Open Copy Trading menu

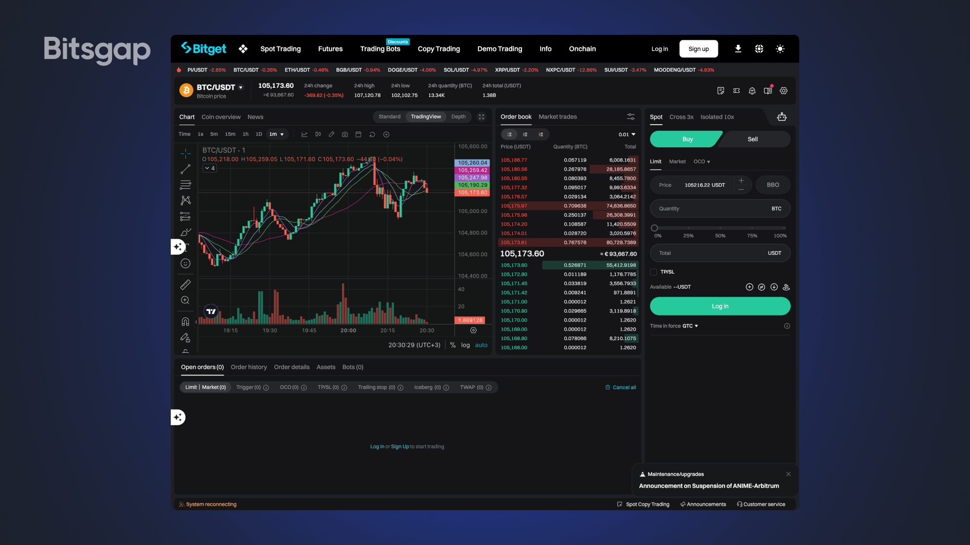(x=439, y=49)
